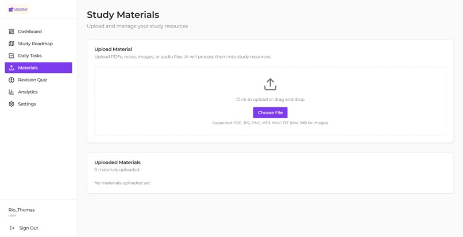Open Settings from the sidebar

[38, 104]
